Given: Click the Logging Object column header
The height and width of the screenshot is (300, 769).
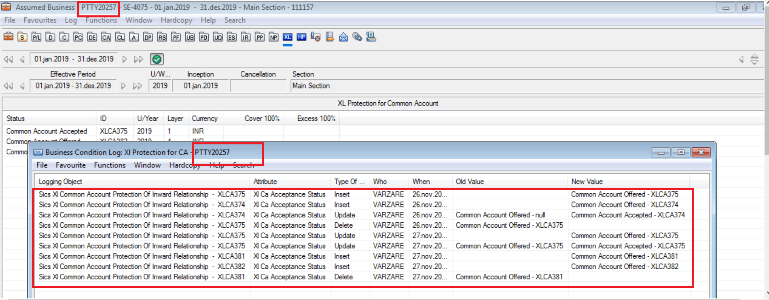Looking at the screenshot, I should 60,182.
